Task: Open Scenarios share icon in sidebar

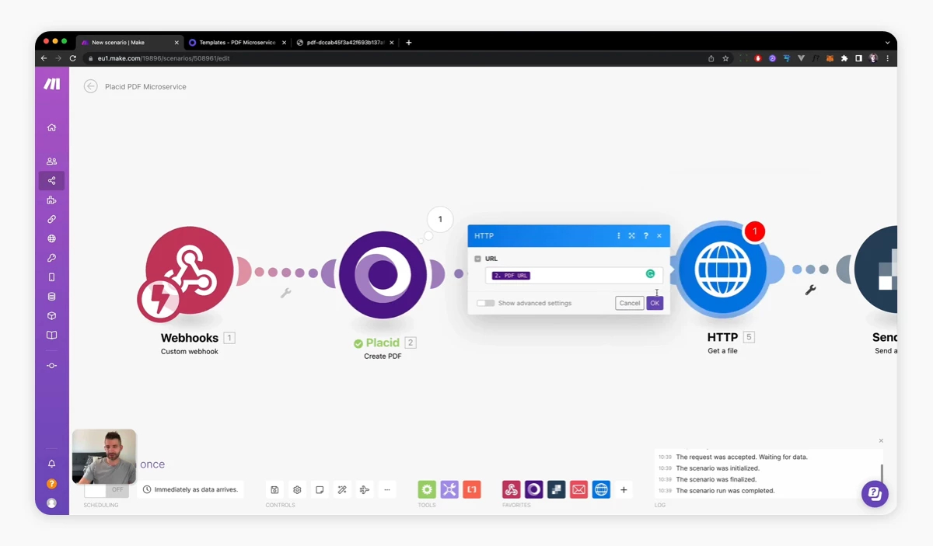Action: 51,181
